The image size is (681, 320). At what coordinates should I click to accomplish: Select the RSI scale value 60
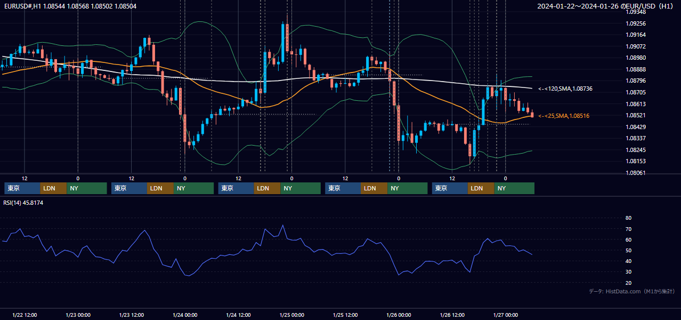628,239
